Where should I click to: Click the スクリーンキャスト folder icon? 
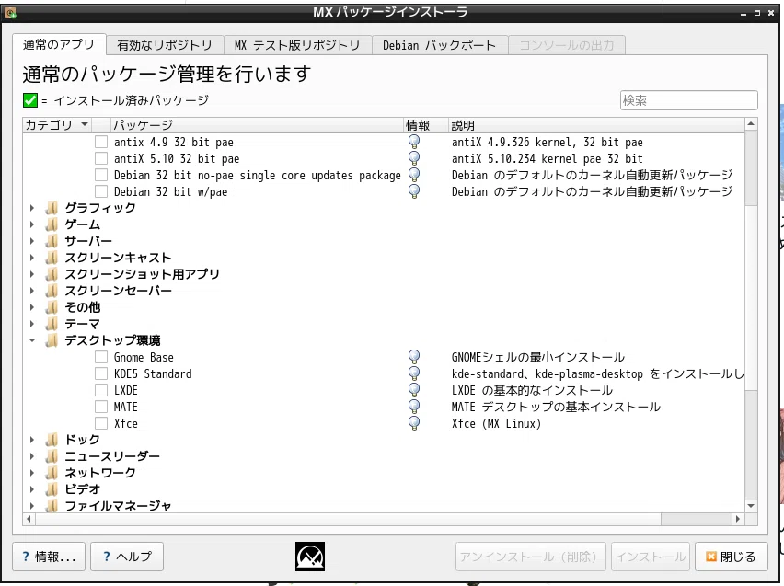click(52, 258)
